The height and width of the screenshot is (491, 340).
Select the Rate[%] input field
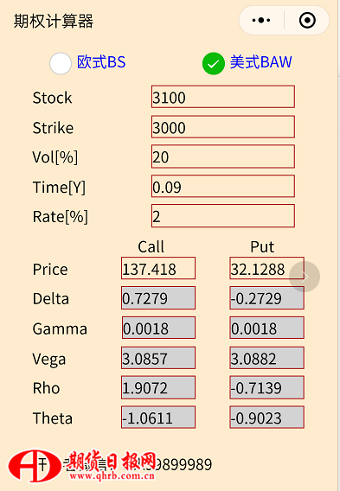coord(223,216)
